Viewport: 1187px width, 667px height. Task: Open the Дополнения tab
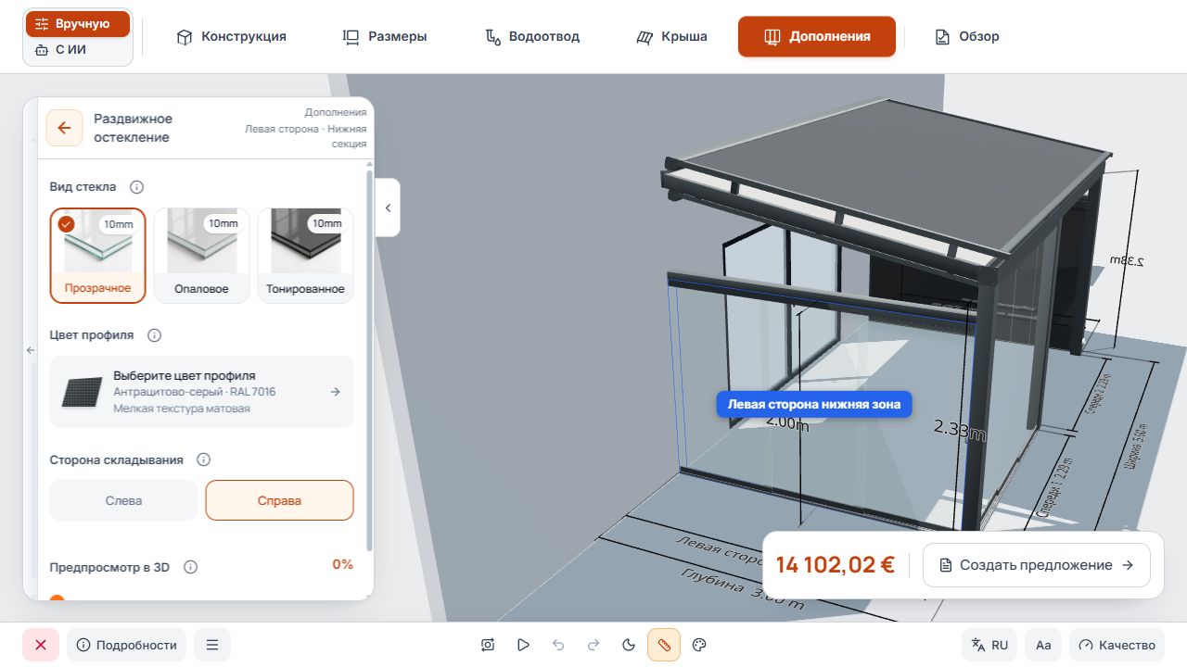817,37
